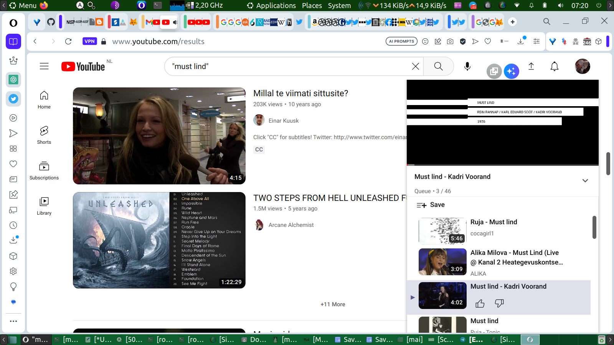
Task: Go to YouTube Home
Action: [44, 100]
